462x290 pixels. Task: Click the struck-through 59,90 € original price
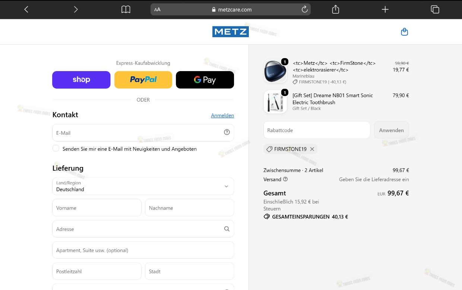402,63
